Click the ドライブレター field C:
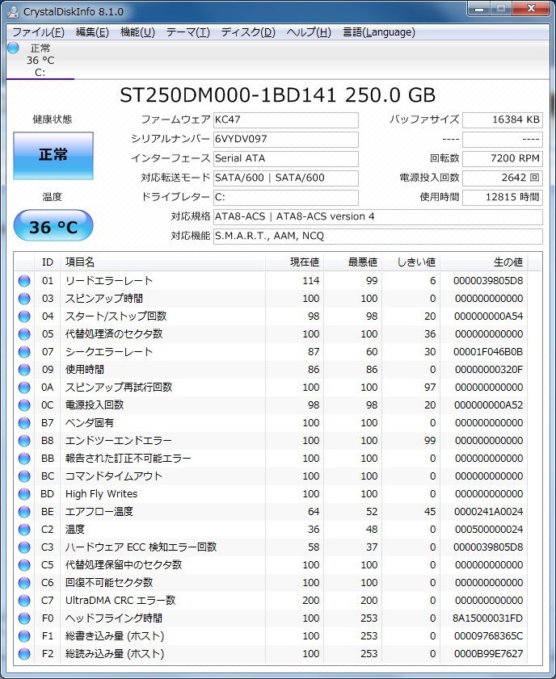Screen dimensions: 556x679 286,198
